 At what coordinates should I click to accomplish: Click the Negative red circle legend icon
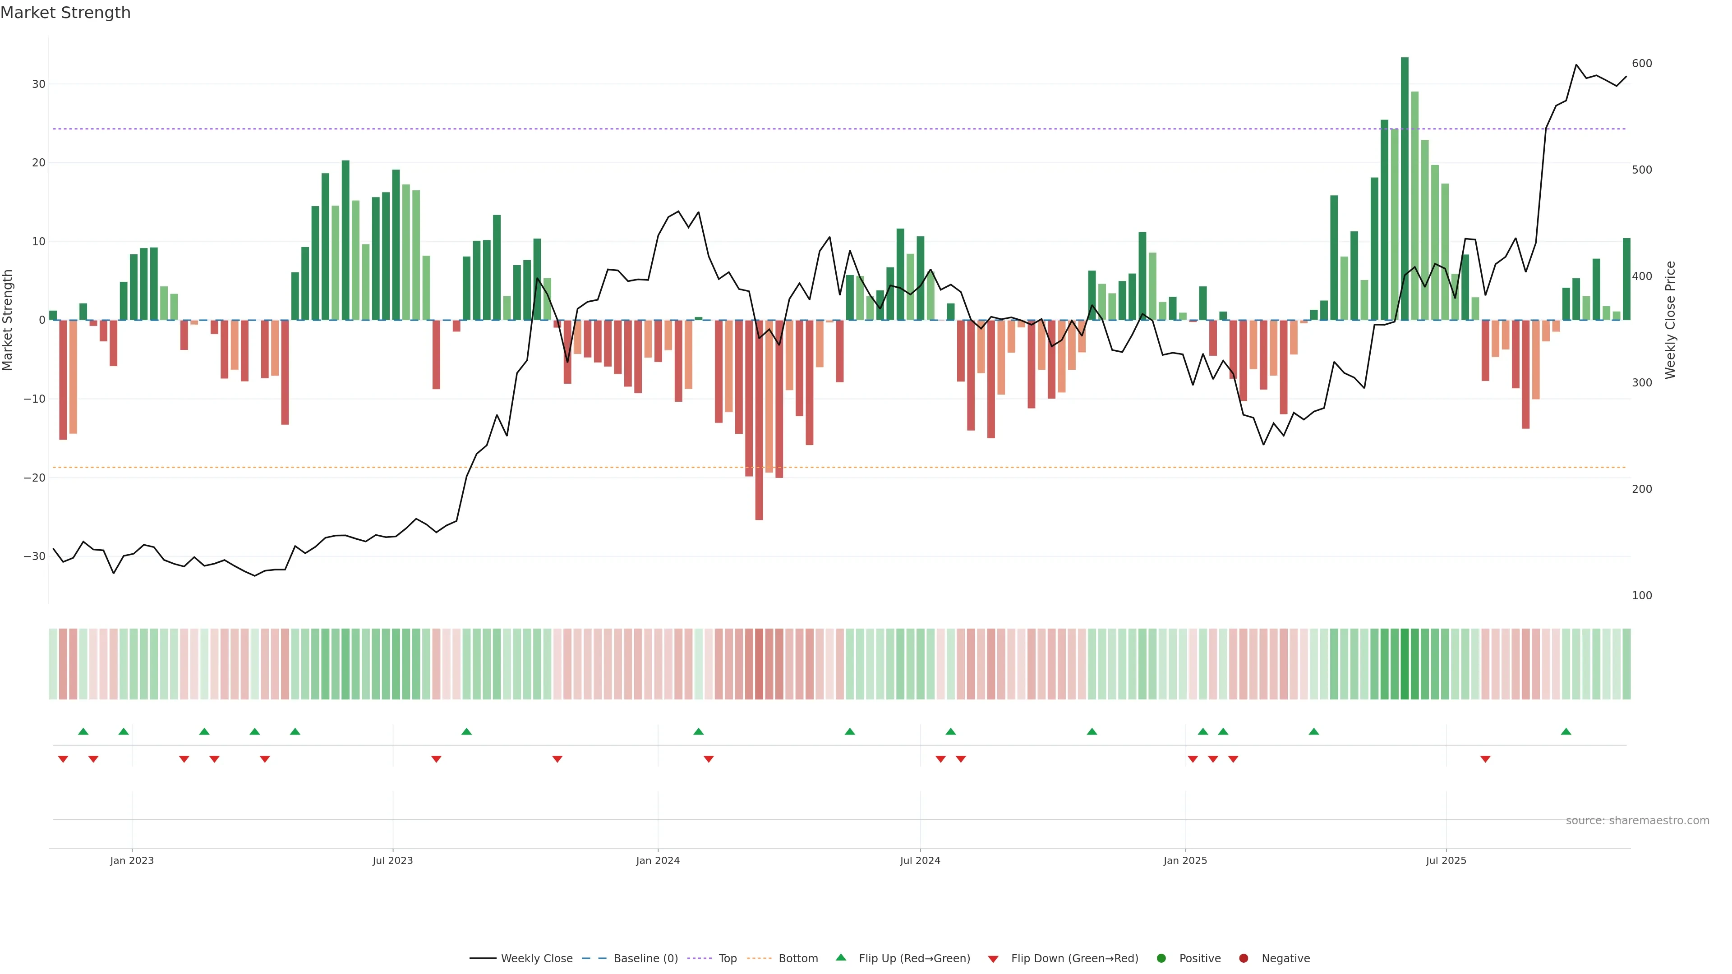[x=1243, y=959]
